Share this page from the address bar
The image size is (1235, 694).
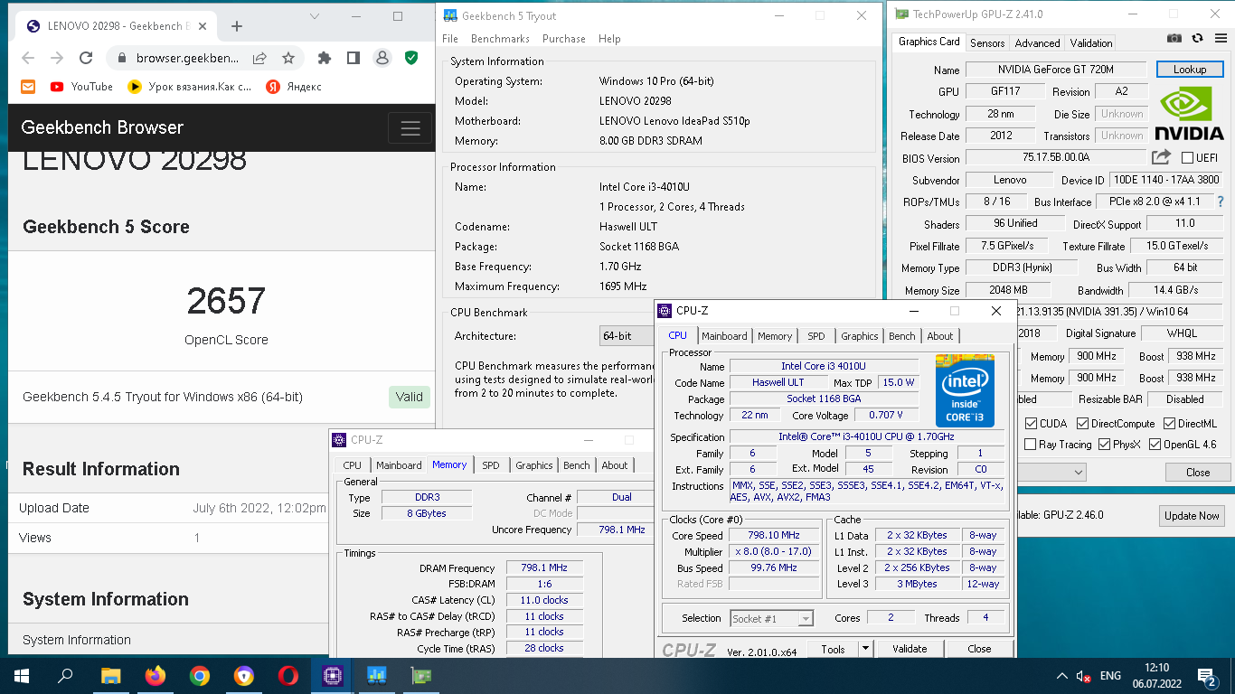click(x=259, y=58)
